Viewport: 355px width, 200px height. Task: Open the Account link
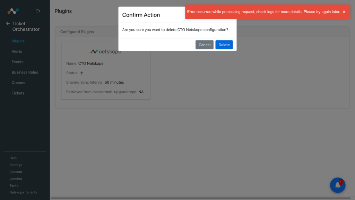coord(16,172)
